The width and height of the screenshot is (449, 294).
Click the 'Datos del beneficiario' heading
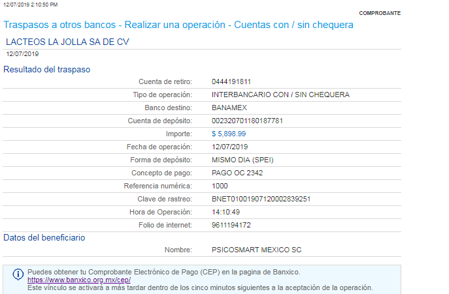point(44,238)
